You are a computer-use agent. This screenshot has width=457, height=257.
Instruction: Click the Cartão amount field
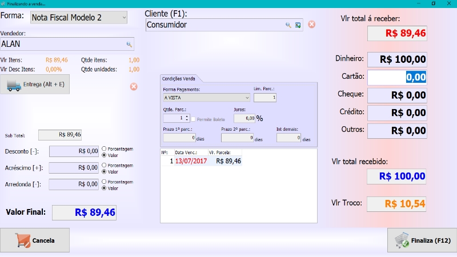(396, 77)
